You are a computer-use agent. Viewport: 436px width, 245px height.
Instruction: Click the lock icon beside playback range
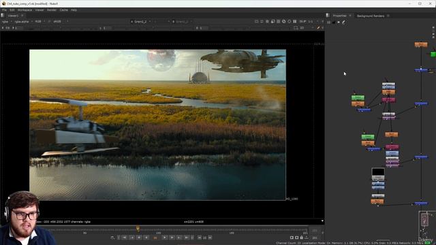pos(301,238)
